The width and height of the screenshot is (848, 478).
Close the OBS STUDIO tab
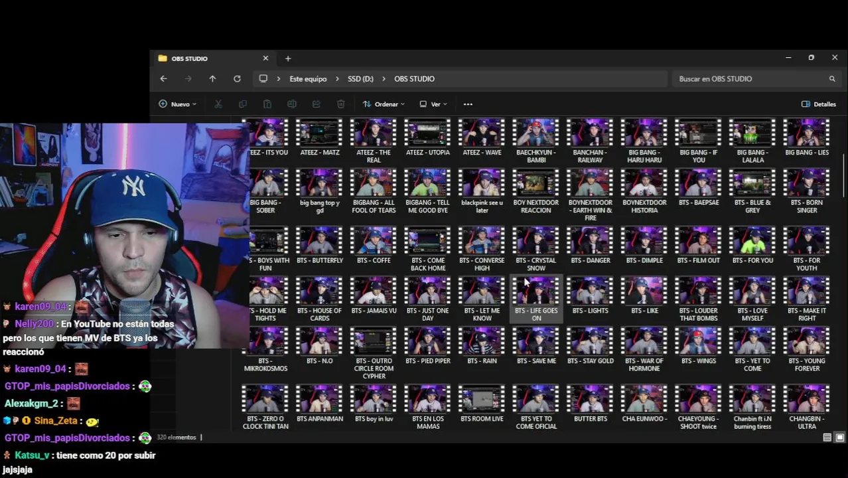coord(265,58)
